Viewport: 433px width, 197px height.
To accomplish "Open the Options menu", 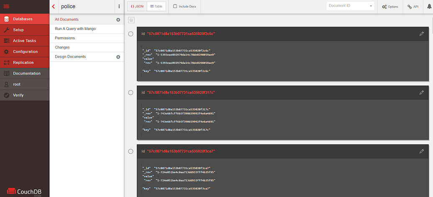I will click(390, 7).
